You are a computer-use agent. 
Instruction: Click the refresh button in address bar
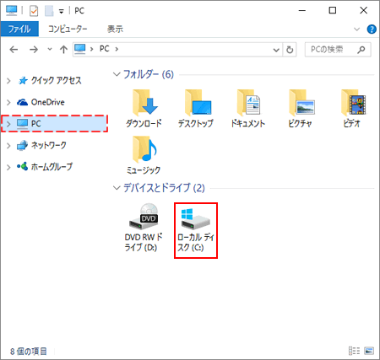click(x=290, y=50)
